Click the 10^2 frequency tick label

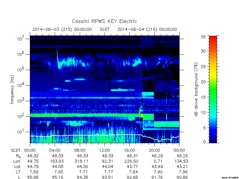pos(21,116)
